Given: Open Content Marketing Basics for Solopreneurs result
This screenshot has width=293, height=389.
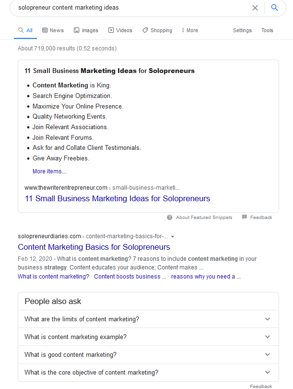Looking at the screenshot, I should [94, 247].
